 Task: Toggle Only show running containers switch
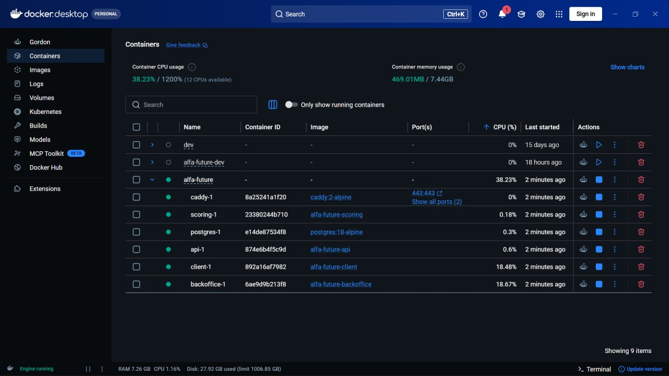pyautogui.click(x=291, y=105)
